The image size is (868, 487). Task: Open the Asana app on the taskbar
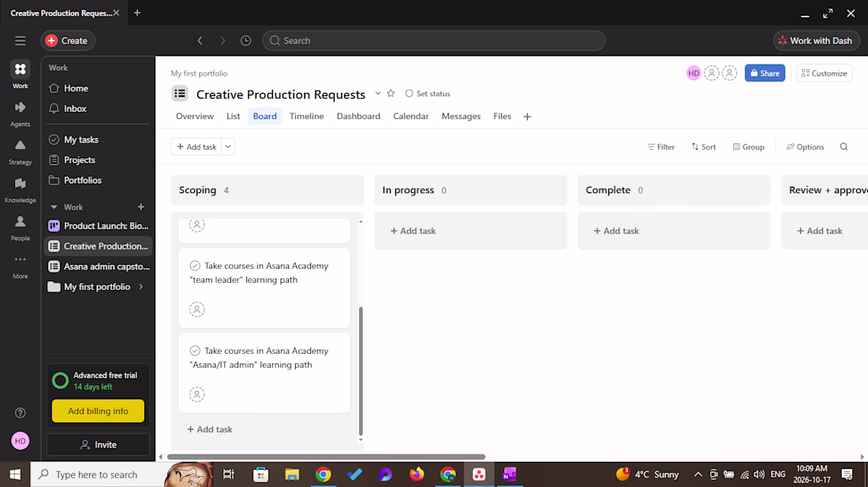(479, 474)
